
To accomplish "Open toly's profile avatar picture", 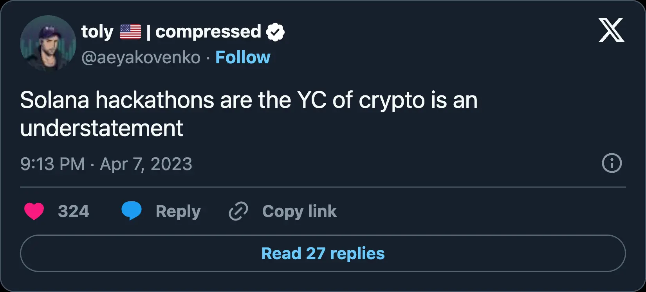I will coord(48,43).
